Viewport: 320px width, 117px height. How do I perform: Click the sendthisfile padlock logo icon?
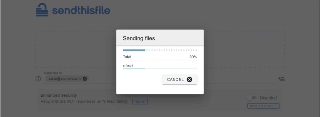(42, 10)
